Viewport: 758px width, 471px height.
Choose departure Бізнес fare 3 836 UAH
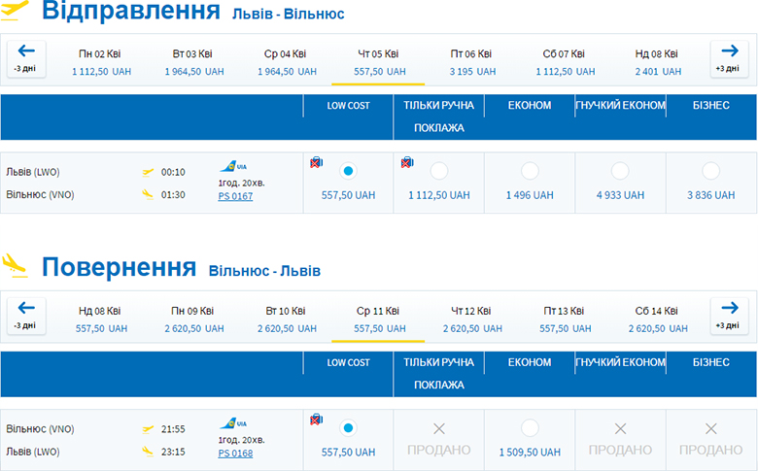pyautogui.click(x=710, y=171)
